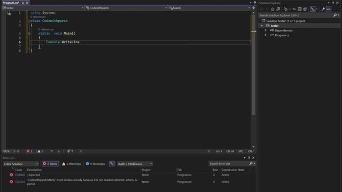
Task: Click the Solution 'tester' node icon
Action: point(263,21)
